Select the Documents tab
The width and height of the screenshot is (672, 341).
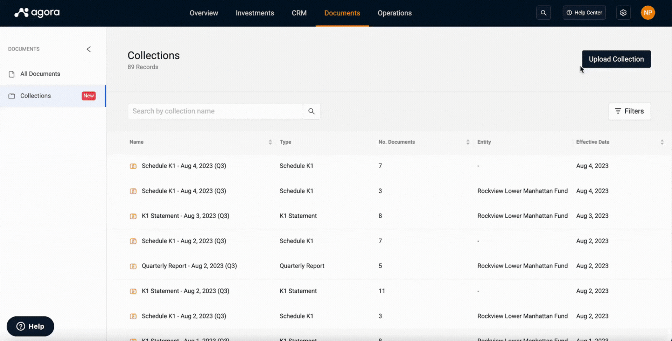coord(342,13)
